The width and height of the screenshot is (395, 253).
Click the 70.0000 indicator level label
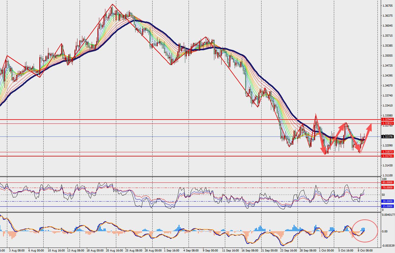pyautogui.click(x=387, y=188)
